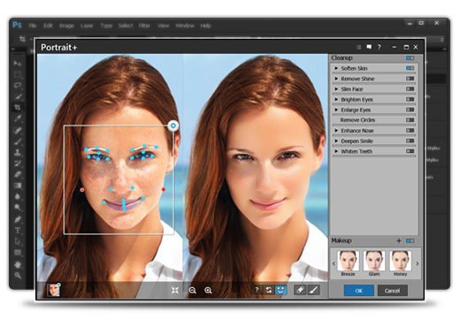Open the Filter menu
Image resolution: width=460 pixels, height=327 pixels.
(144, 26)
